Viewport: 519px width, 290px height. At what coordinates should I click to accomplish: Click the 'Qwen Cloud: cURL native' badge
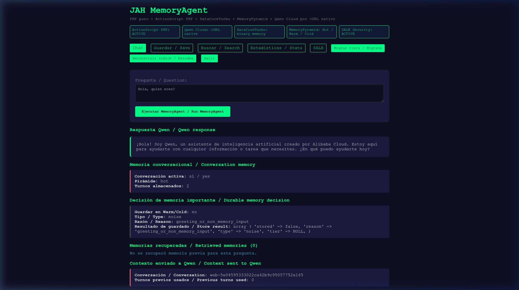pyautogui.click(x=207, y=32)
